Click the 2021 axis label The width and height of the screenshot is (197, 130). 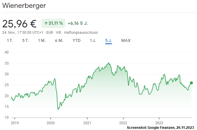point(87,123)
